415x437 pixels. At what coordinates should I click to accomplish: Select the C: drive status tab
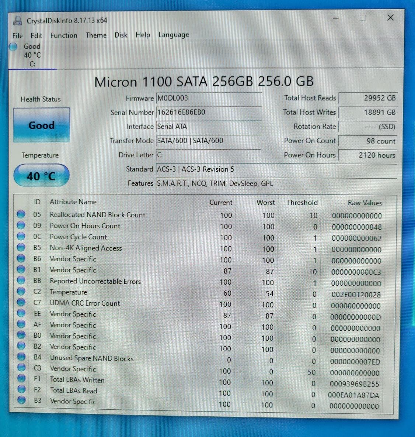tap(32, 55)
